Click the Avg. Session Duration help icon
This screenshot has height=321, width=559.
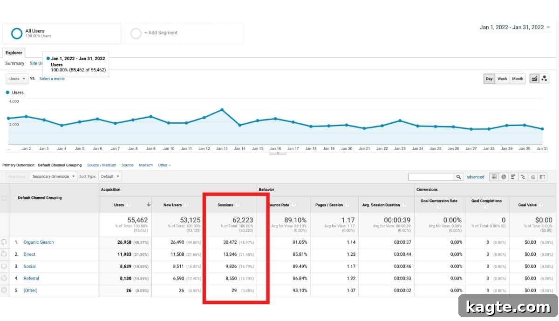point(404,205)
